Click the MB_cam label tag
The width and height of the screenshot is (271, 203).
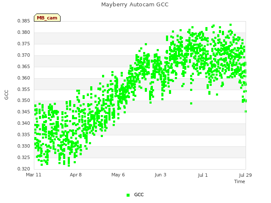click(x=47, y=18)
